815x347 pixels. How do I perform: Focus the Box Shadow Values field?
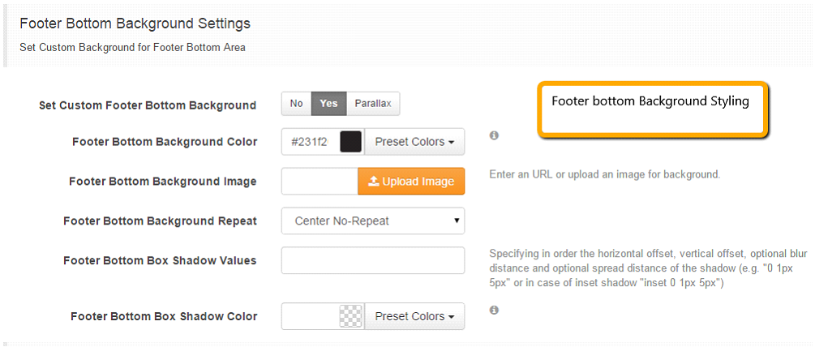[373, 260]
